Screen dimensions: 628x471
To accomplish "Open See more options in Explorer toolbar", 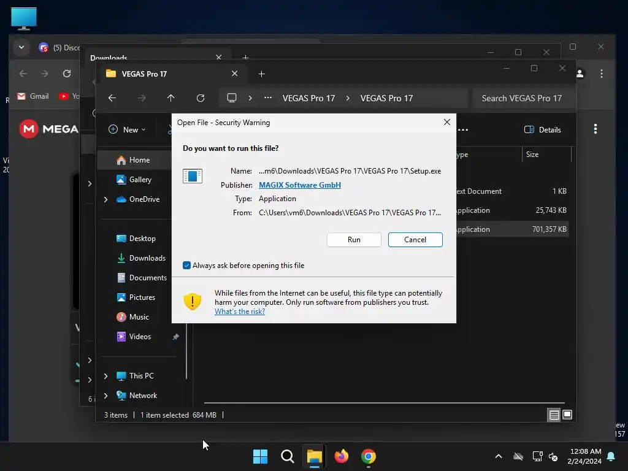I will tap(463, 129).
